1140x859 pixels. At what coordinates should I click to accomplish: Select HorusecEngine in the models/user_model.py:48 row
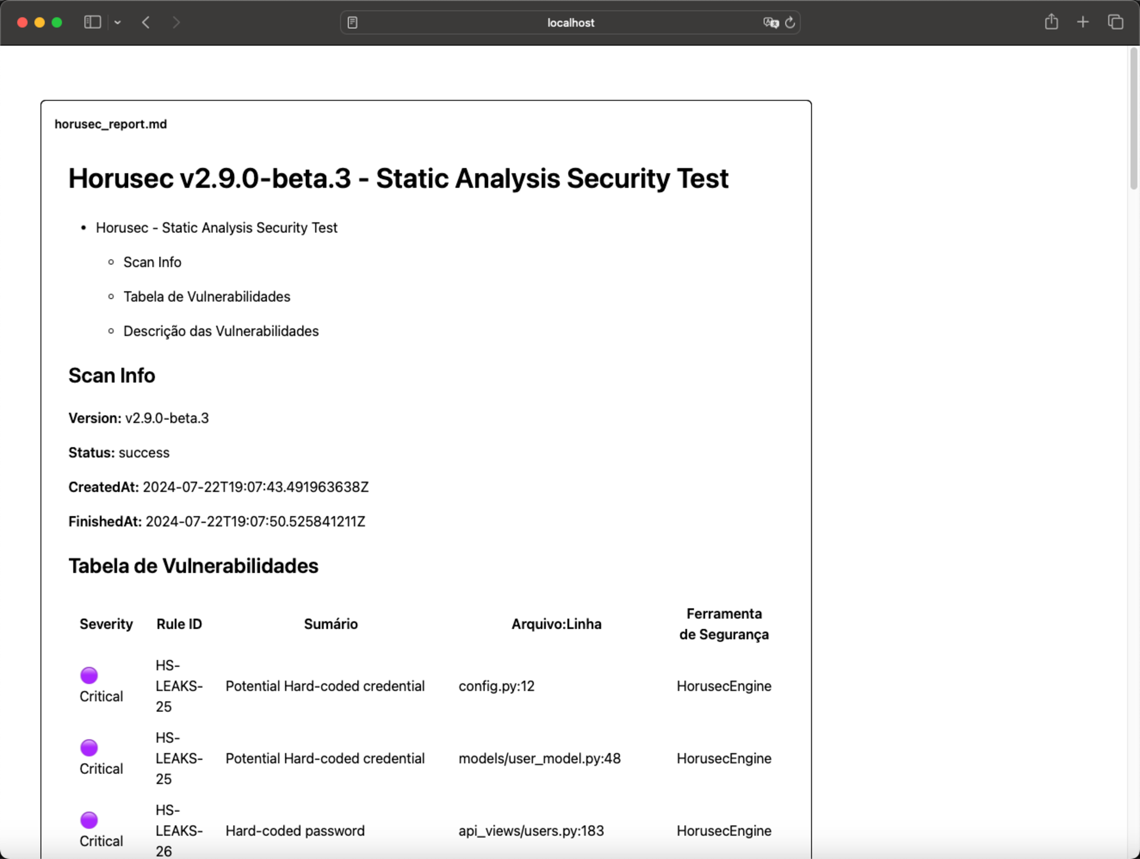(x=724, y=758)
